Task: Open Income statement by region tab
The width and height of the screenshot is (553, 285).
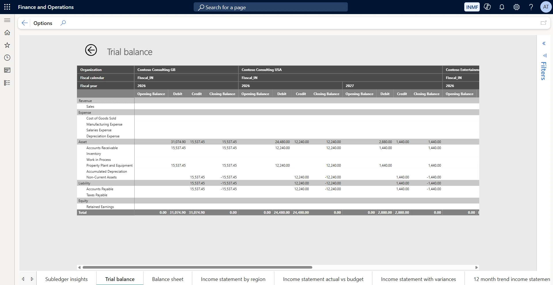Action: point(233,279)
